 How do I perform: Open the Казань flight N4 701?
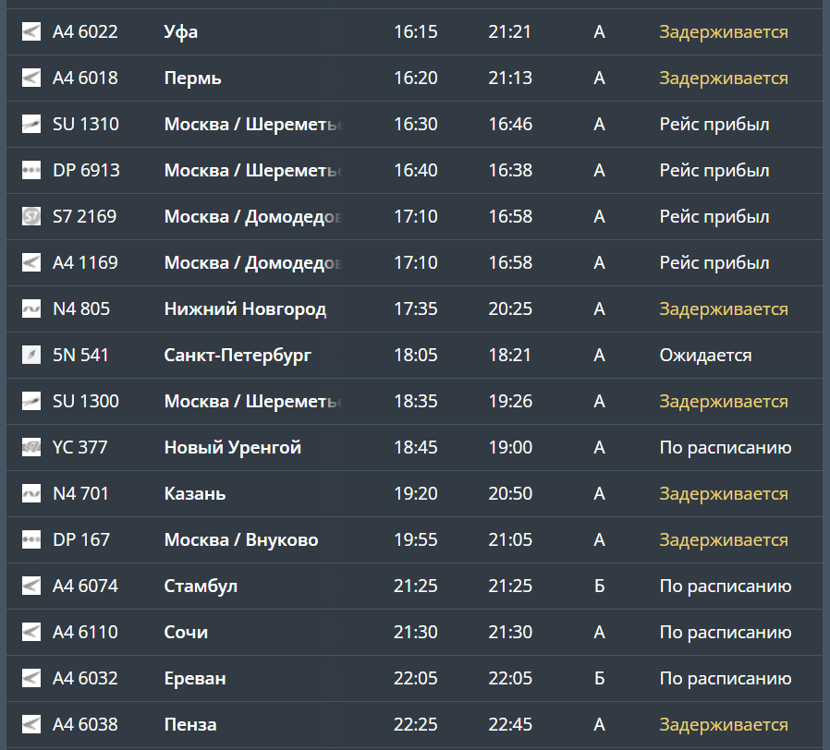[80, 494]
